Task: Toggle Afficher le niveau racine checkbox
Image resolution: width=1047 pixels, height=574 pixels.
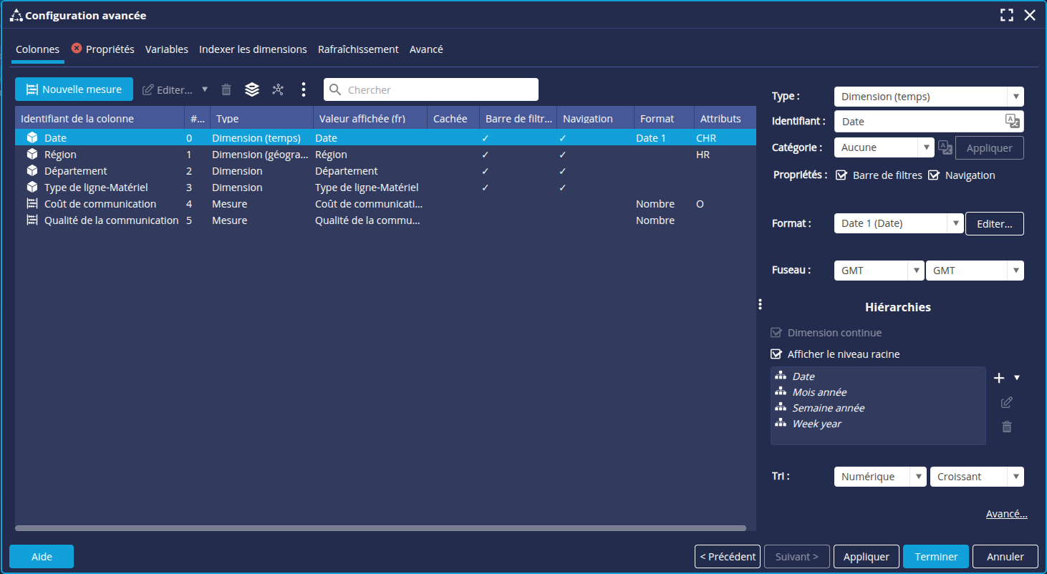Action: click(776, 354)
